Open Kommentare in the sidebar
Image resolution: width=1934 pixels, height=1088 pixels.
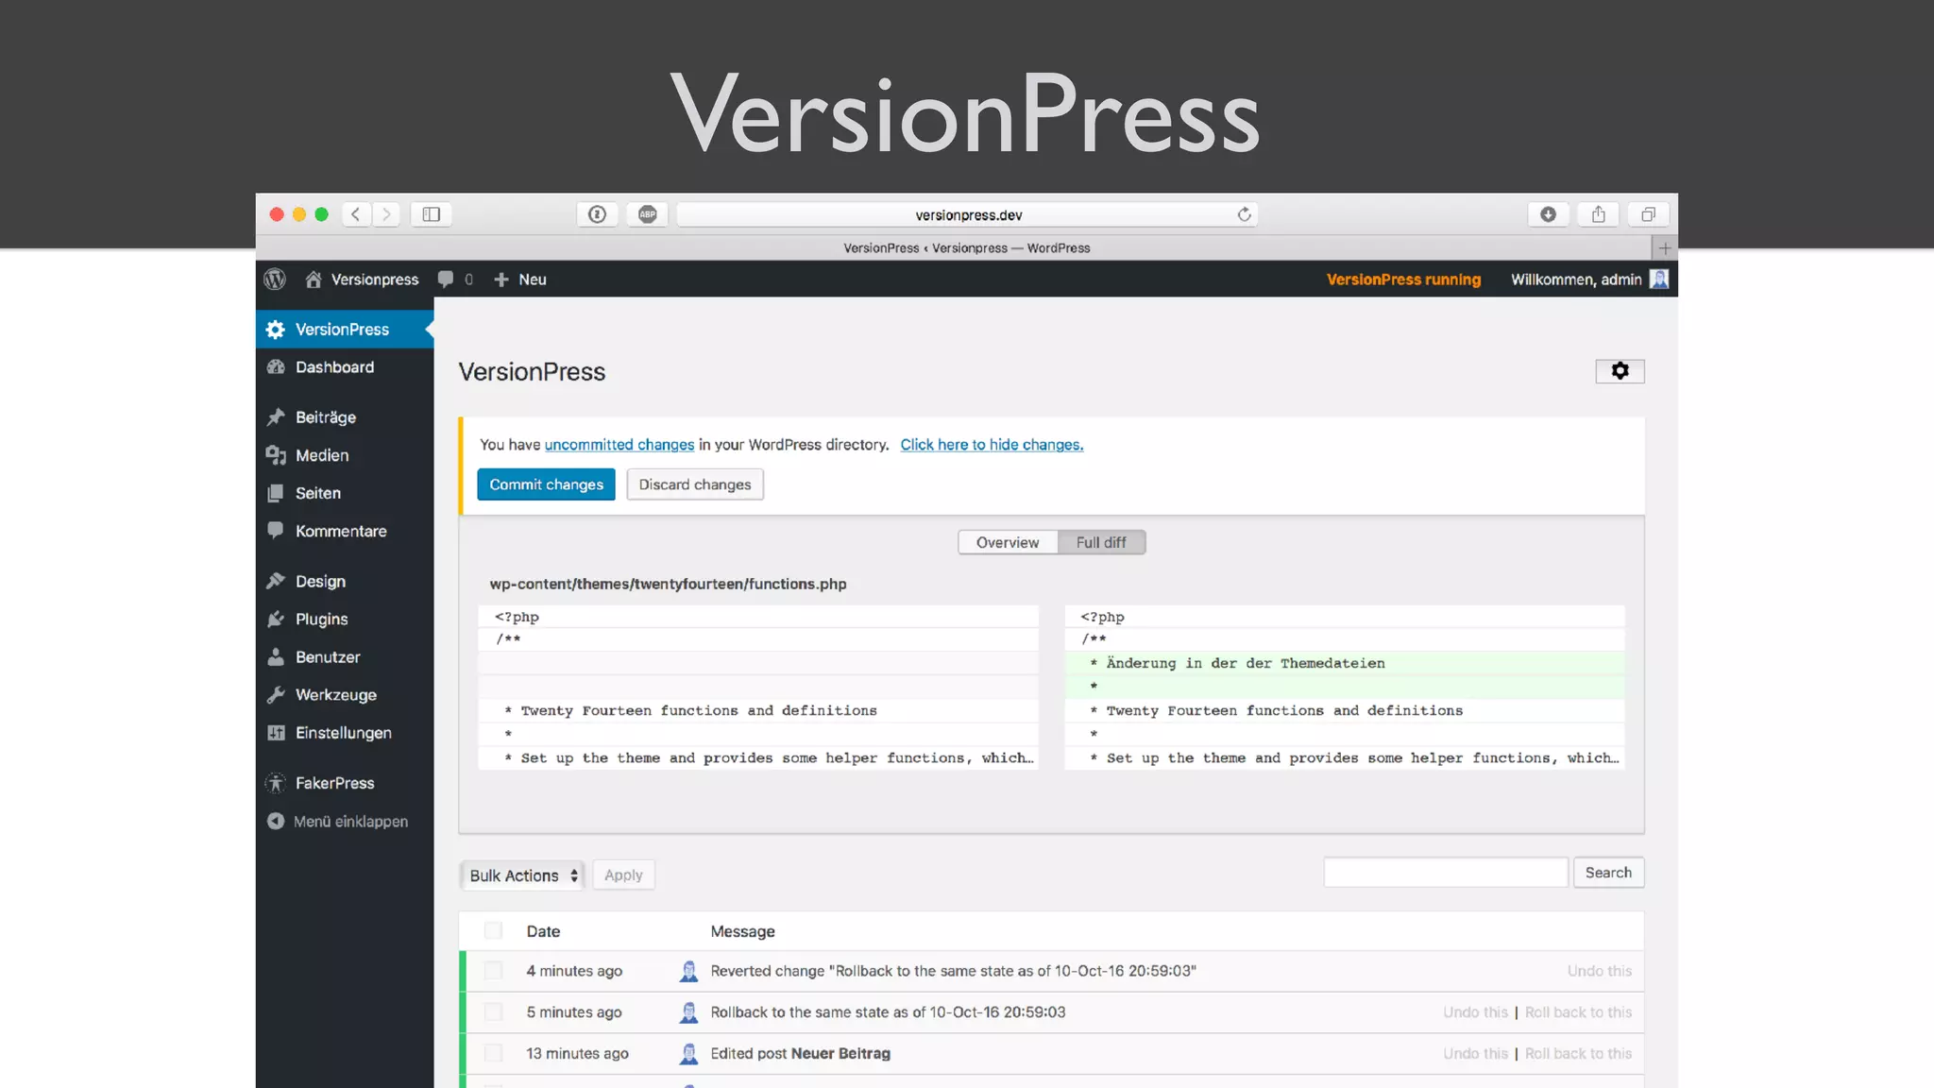[x=345, y=531]
